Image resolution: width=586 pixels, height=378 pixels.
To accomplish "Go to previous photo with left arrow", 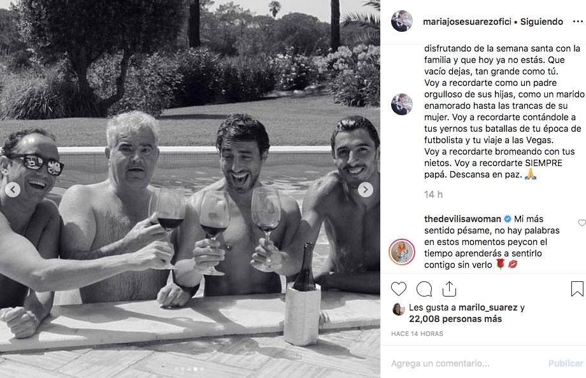I will [13, 190].
